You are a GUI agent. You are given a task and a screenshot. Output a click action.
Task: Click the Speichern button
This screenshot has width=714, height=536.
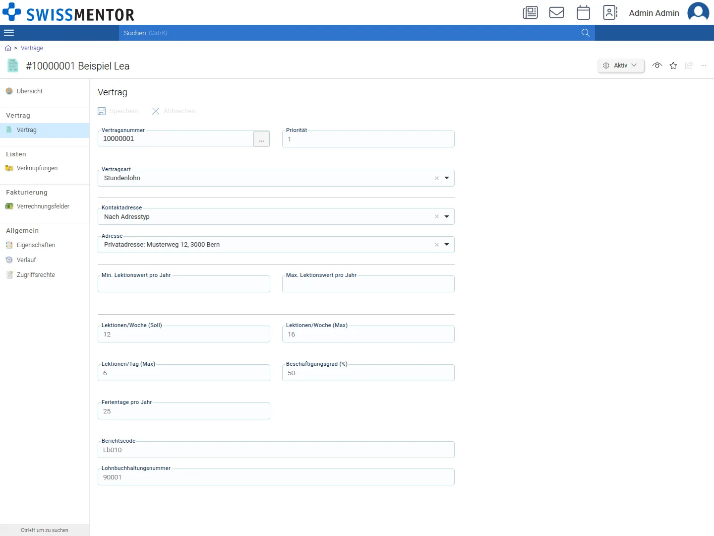[118, 111]
